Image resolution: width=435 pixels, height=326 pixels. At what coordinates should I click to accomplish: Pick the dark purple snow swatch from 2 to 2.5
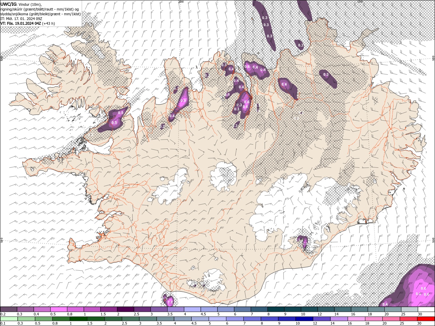click(125, 309)
